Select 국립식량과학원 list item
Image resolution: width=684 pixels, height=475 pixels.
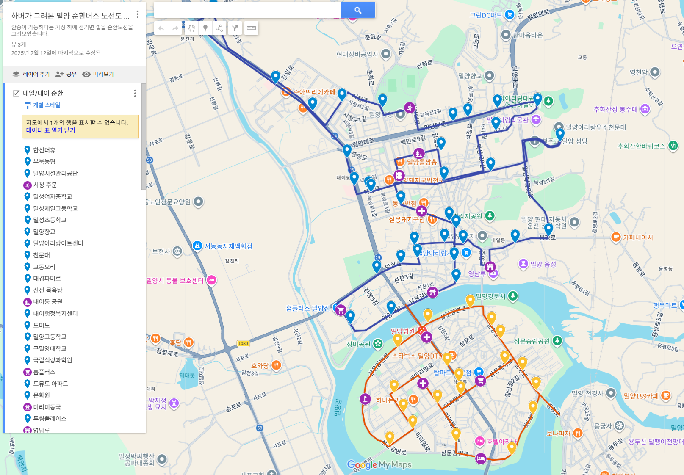click(53, 360)
